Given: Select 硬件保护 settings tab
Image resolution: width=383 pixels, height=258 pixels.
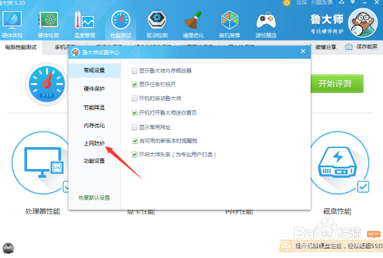Looking at the screenshot, I should [94, 89].
